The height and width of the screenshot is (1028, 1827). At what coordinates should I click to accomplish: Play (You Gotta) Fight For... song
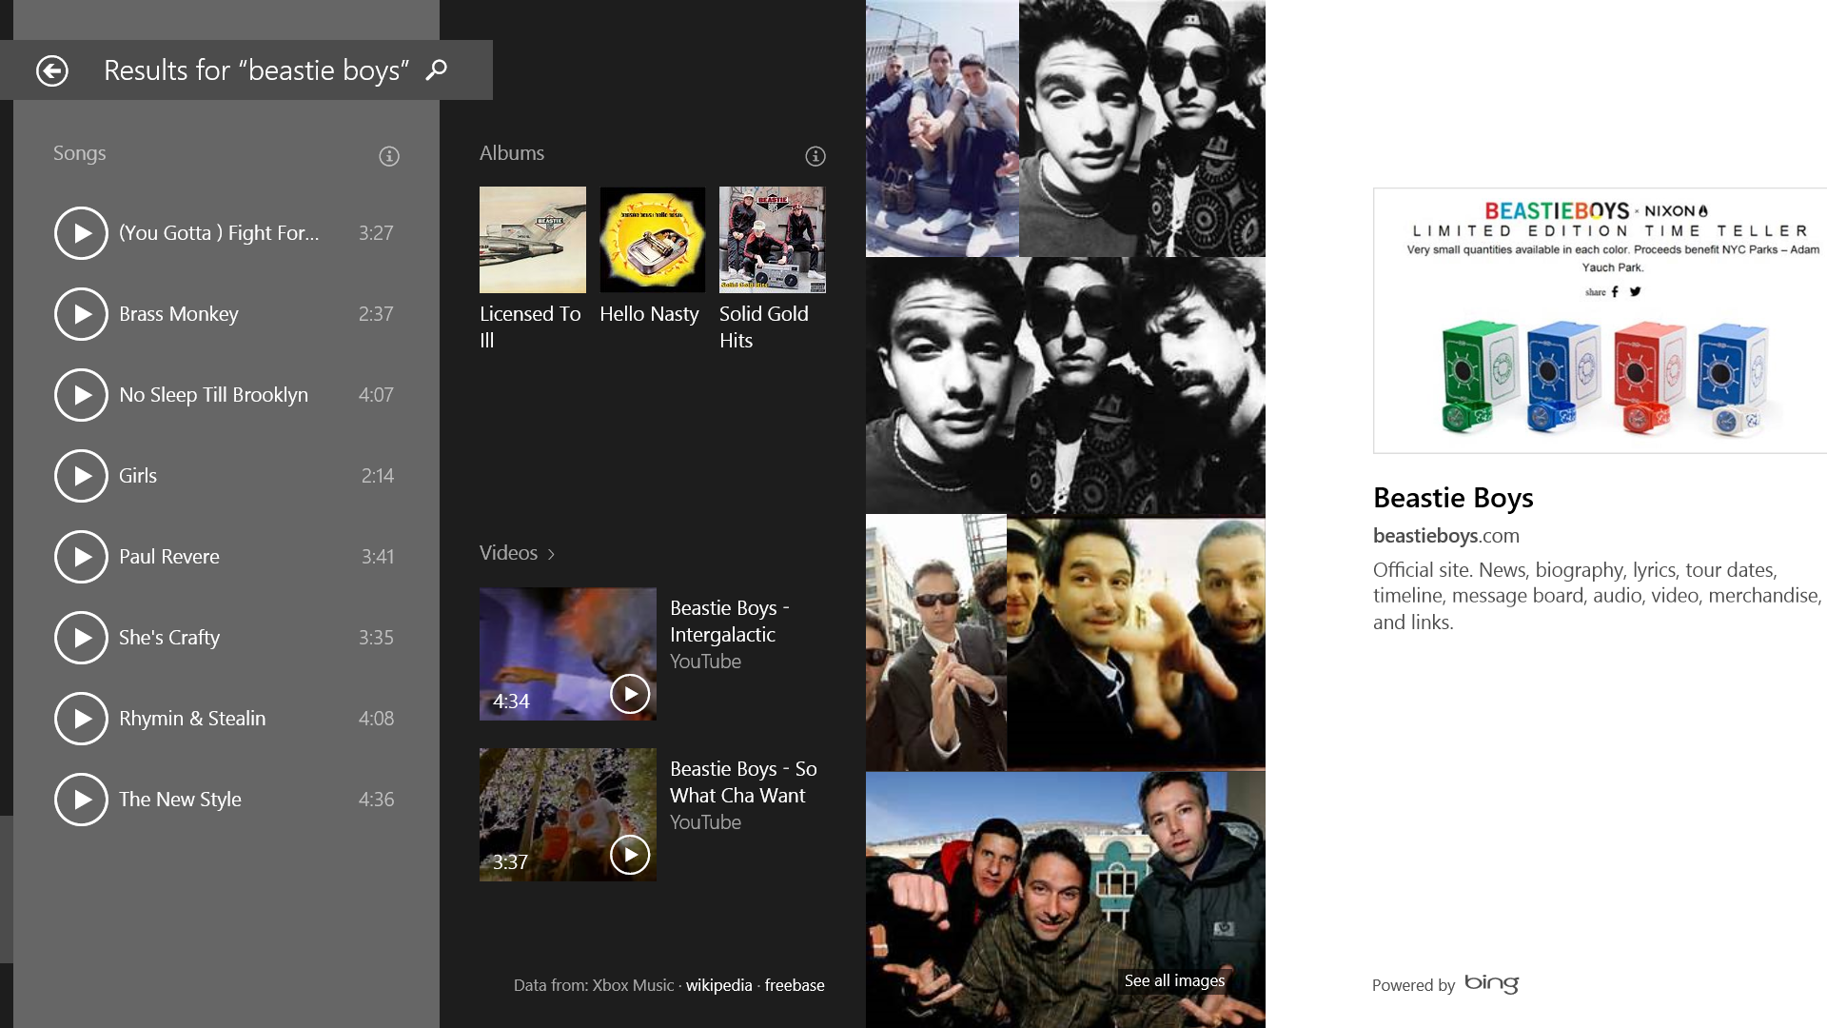coord(81,233)
